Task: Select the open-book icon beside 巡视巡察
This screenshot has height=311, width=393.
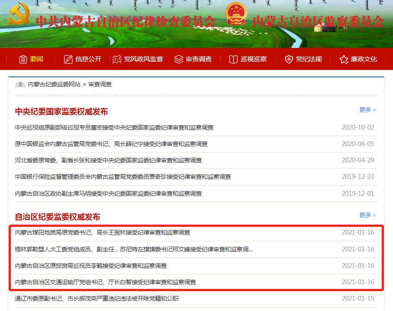Action: click(233, 59)
